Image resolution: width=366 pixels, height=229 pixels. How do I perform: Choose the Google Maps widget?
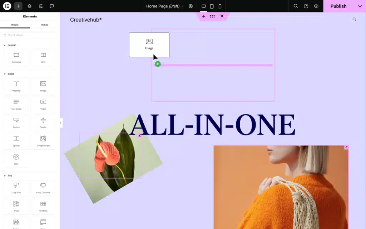(43, 141)
